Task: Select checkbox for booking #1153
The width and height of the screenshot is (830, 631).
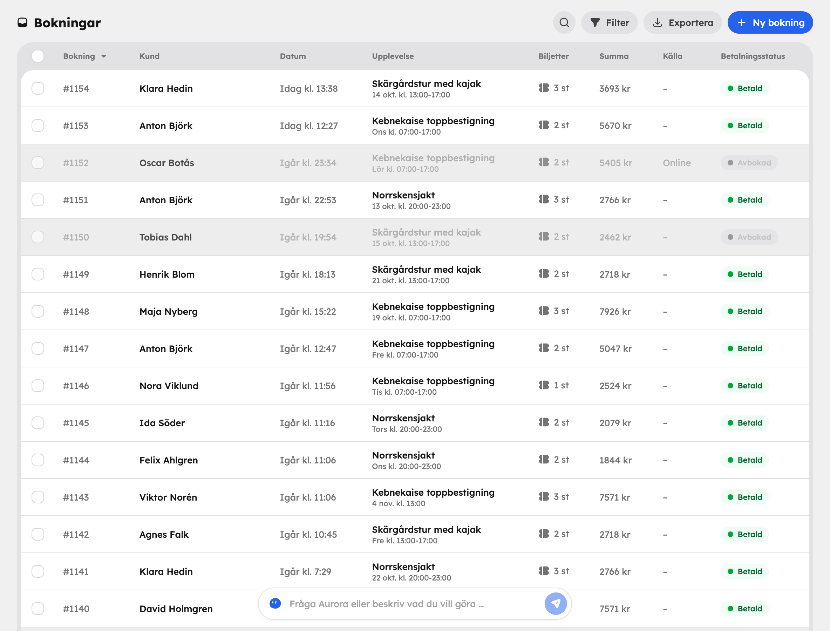Action: click(x=38, y=126)
